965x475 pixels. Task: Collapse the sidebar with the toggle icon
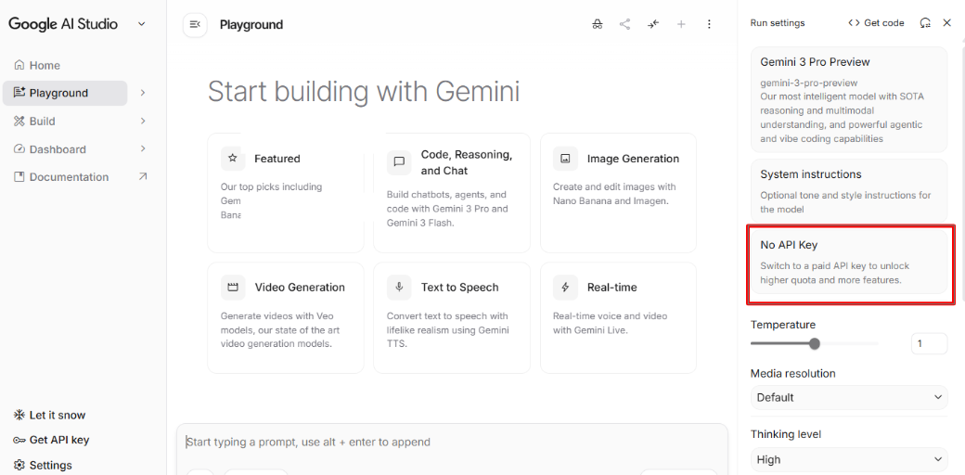coord(195,24)
